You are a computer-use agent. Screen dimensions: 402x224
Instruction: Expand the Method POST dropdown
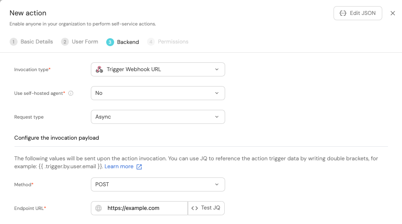coord(158,184)
